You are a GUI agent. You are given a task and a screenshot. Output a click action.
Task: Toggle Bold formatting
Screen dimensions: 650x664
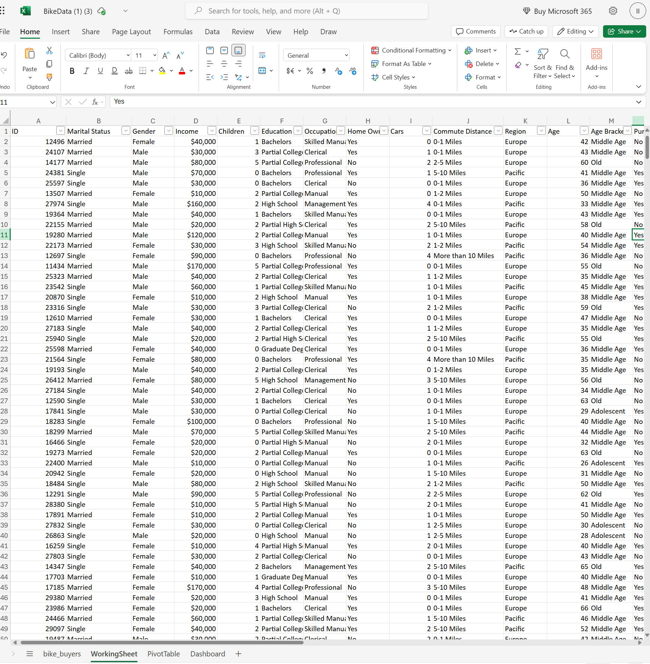(72, 71)
